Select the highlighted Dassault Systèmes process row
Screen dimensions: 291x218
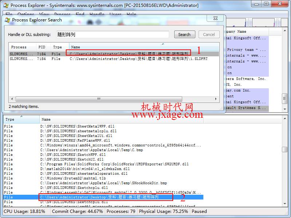click(247, 108)
